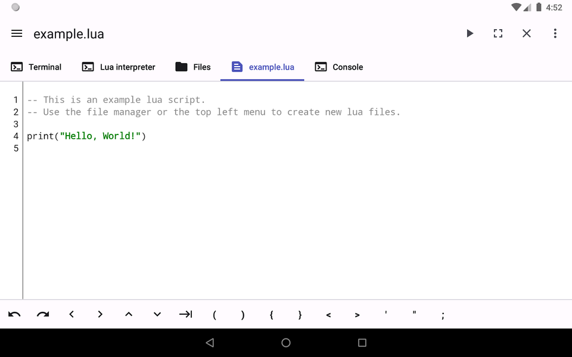
Task: Tap the move cursor down arrow icon
Action: (x=157, y=314)
